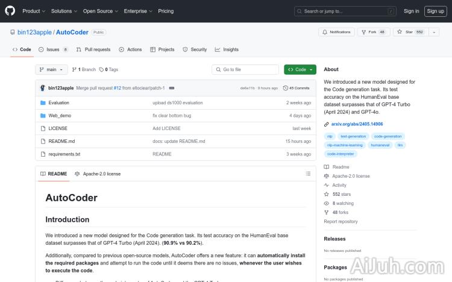Click the Evaluation folder icon
The height and width of the screenshot is (282, 452).
click(43, 103)
